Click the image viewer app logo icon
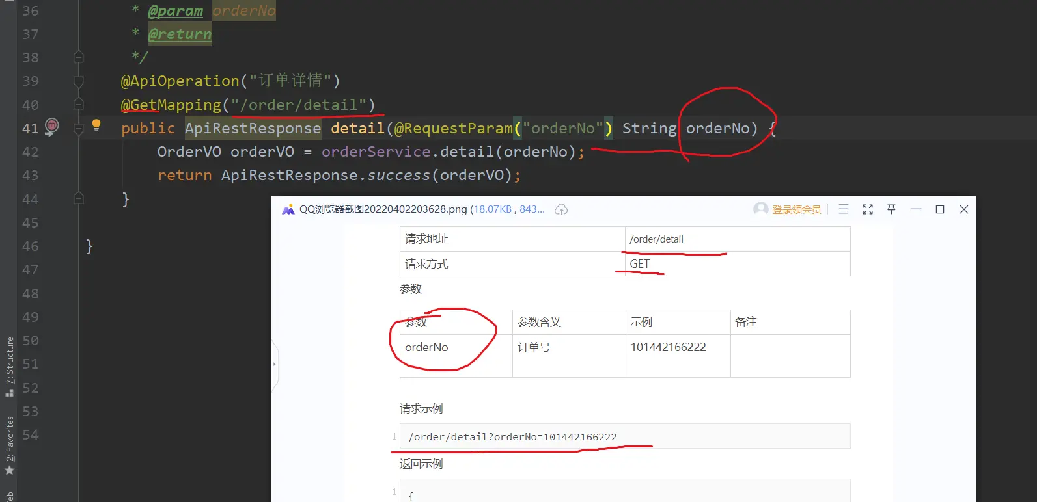 coord(288,209)
